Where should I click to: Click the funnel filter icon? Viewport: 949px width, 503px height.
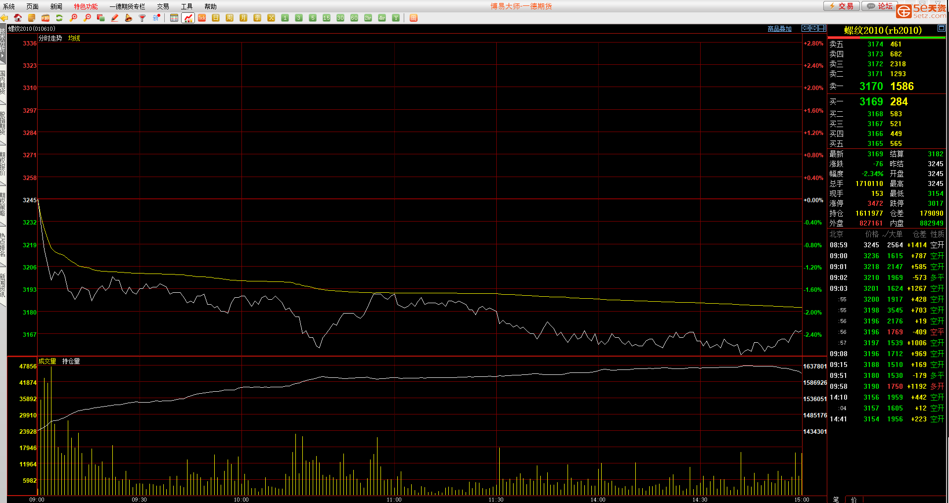click(142, 18)
